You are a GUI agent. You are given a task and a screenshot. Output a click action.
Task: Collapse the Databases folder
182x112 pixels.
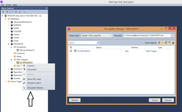(5, 19)
